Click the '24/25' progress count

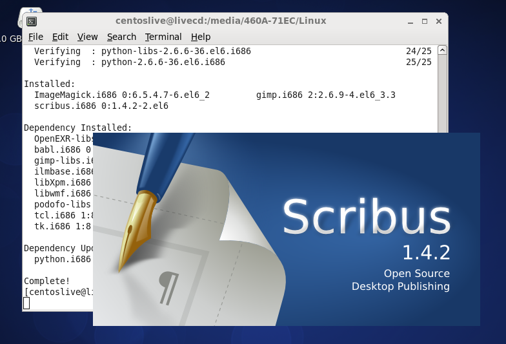pos(419,52)
